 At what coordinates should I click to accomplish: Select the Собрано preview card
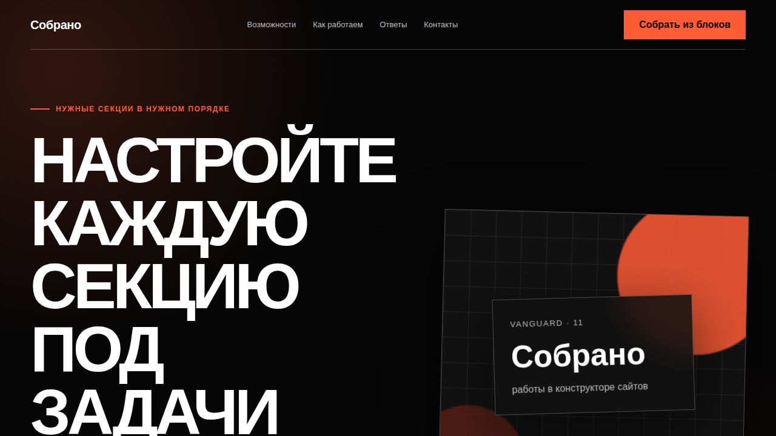[x=594, y=355]
